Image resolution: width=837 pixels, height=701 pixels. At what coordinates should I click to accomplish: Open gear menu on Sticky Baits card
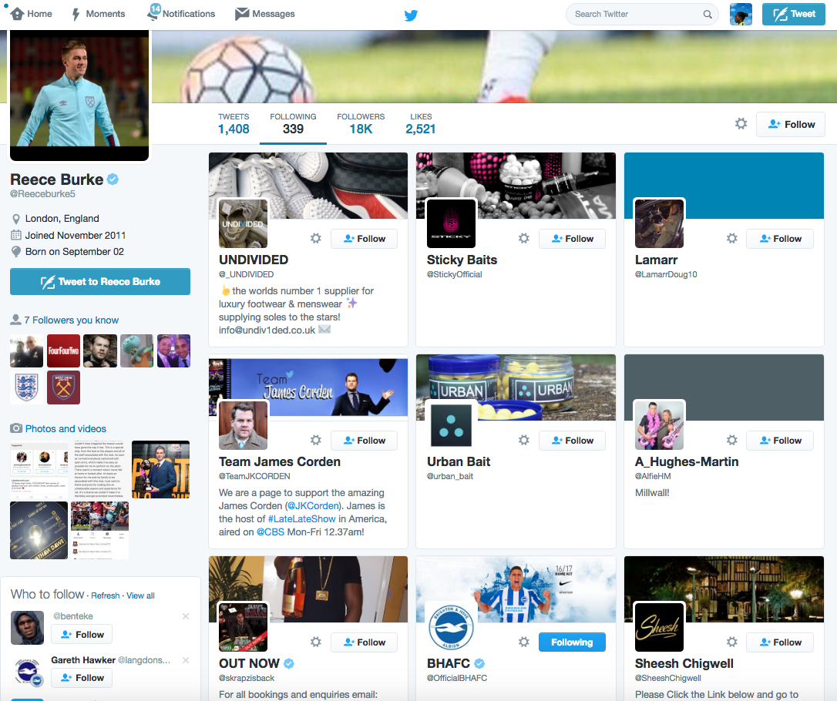pyautogui.click(x=524, y=239)
